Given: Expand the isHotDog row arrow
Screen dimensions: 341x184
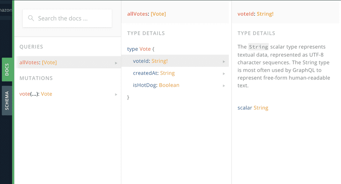Looking at the screenshot, I should (x=224, y=86).
